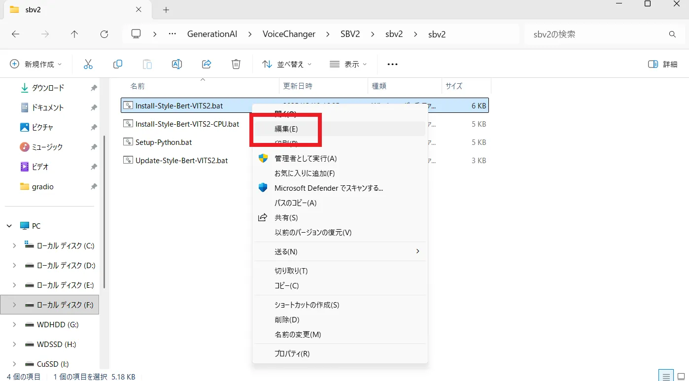Select 管理者として実行(A) in context menu
Viewport: 689px width, 381px height.
pyautogui.click(x=305, y=158)
